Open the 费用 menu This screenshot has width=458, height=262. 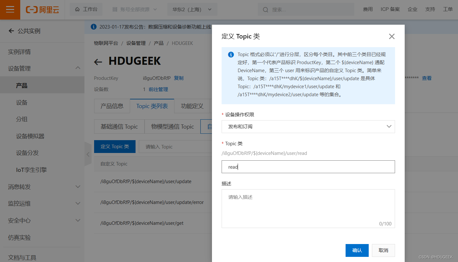368,9
